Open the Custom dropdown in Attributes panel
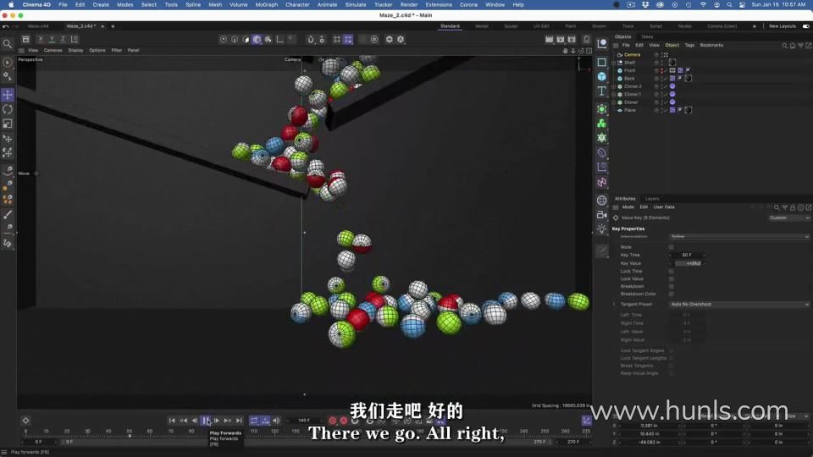The height and width of the screenshot is (457, 813). (x=788, y=217)
